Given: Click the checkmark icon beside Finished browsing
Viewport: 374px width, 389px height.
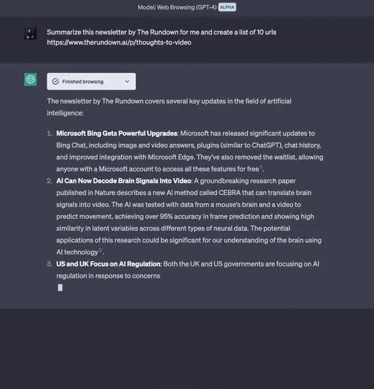Looking at the screenshot, I should point(55,82).
